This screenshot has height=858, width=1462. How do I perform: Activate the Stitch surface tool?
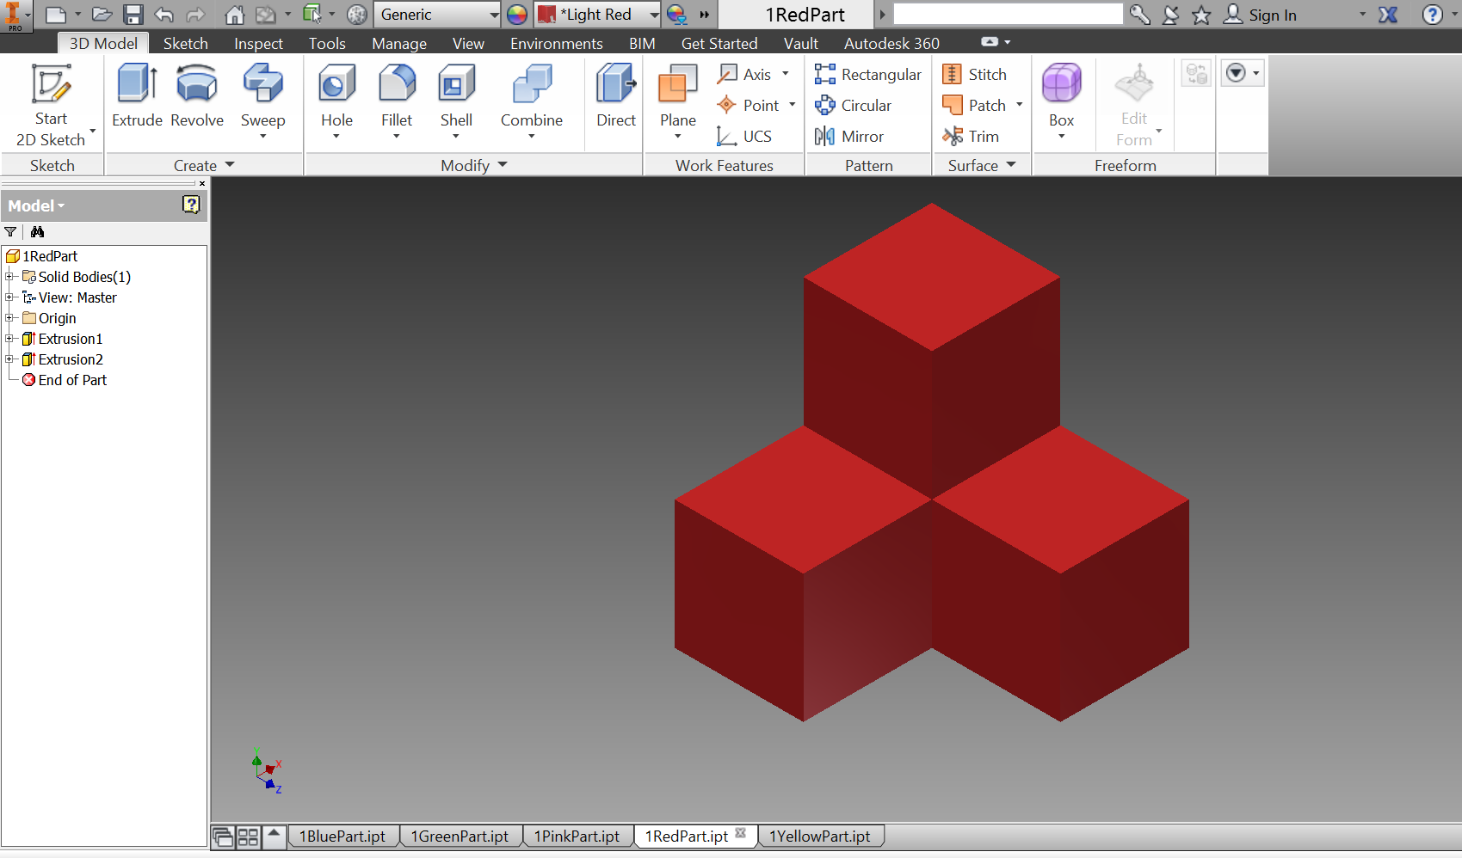pos(976,74)
